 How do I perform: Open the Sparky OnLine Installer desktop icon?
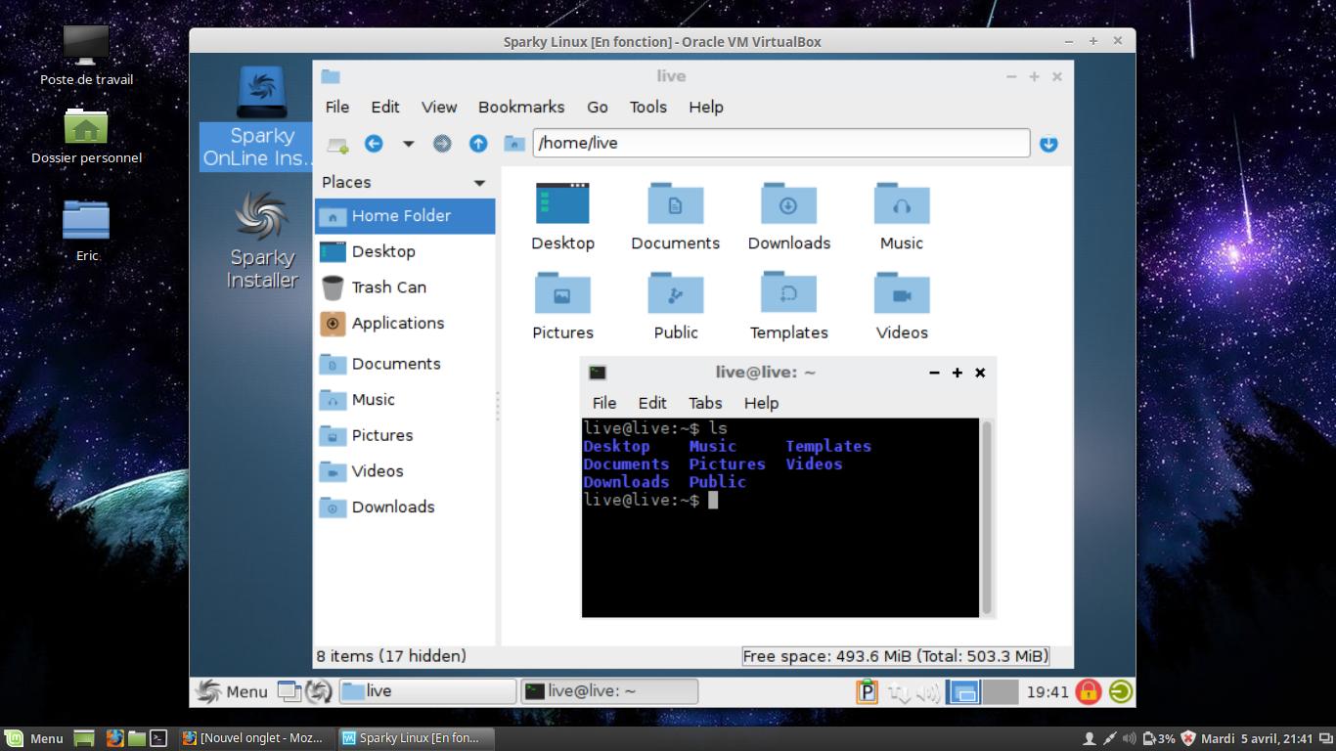pyautogui.click(x=260, y=117)
